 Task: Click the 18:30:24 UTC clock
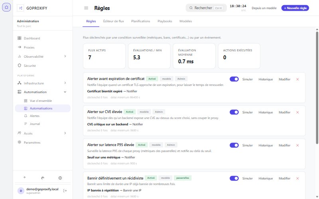tap(238, 8)
